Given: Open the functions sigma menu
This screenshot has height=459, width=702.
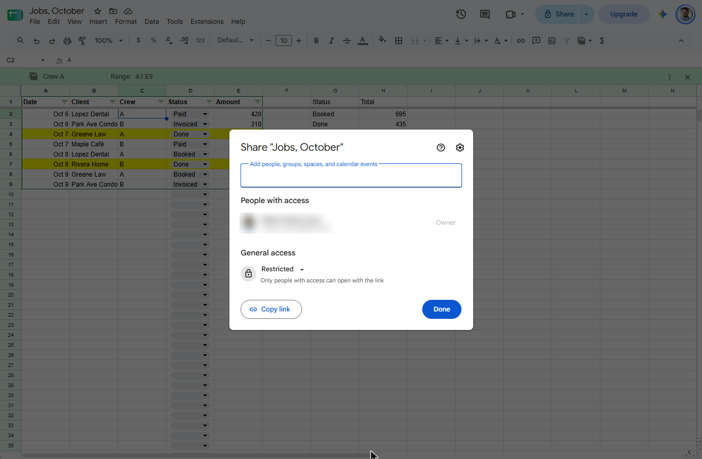Looking at the screenshot, I should (x=602, y=41).
